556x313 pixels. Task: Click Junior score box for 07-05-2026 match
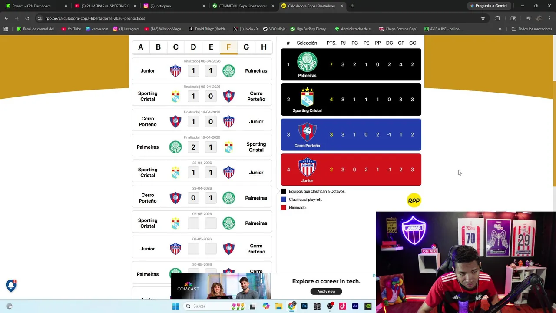click(193, 249)
